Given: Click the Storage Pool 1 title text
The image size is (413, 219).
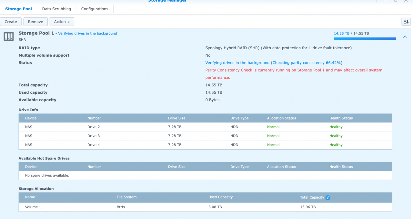Looking at the screenshot, I should pyautogui.click(x=36, y=33).
